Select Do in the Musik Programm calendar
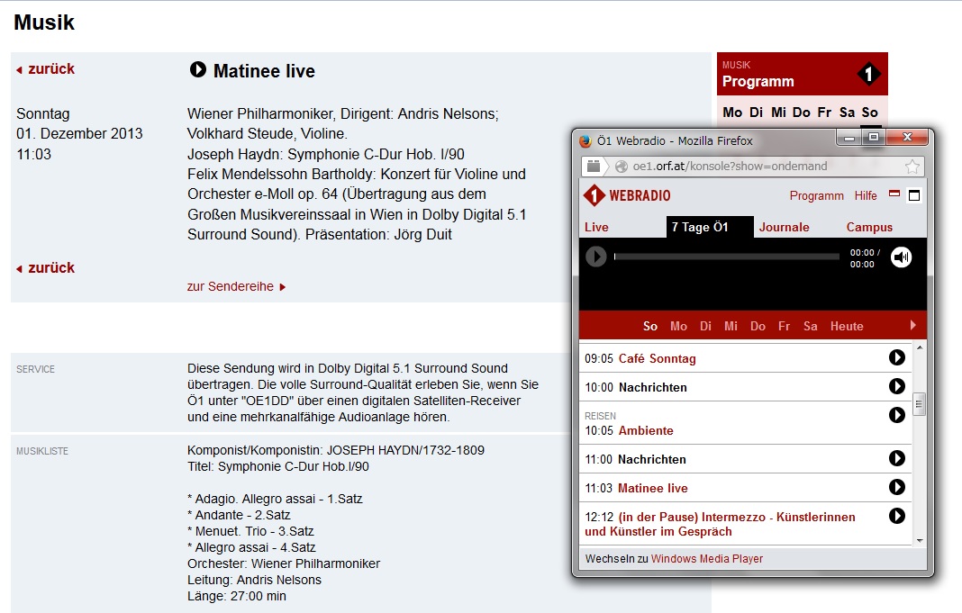The height and width of the screenshot is (613, 962). (802, 113)
